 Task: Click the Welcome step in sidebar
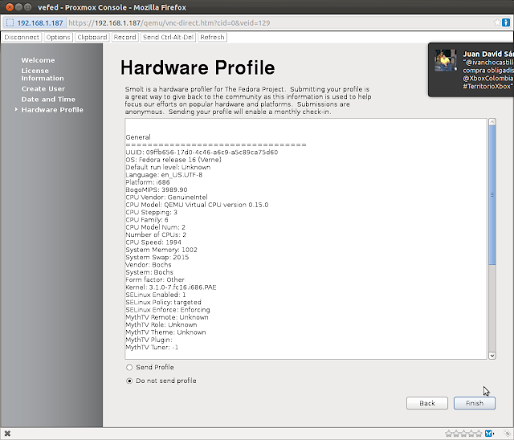38,60
